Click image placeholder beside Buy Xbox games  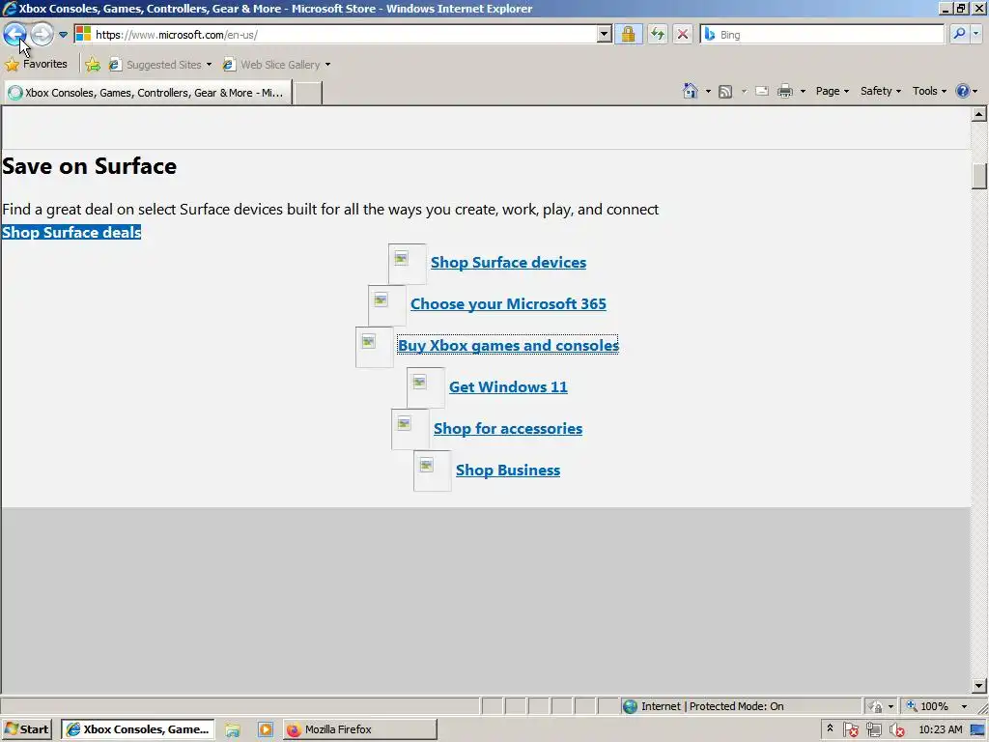point(375,347)
